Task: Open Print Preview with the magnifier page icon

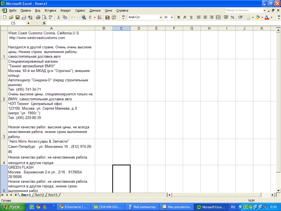Action: coord(44,17)
